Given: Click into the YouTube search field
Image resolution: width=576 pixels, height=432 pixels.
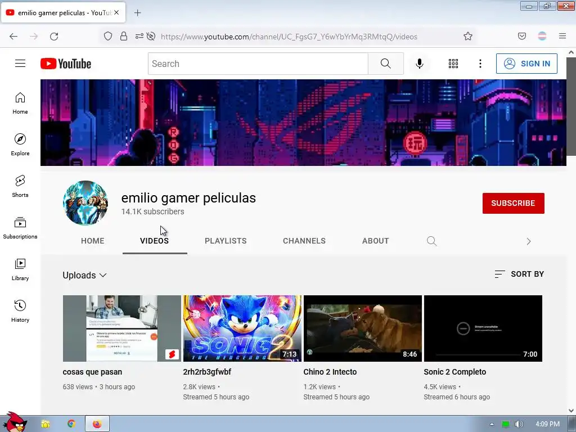Looking at the screenshot, I should (258, 64).
